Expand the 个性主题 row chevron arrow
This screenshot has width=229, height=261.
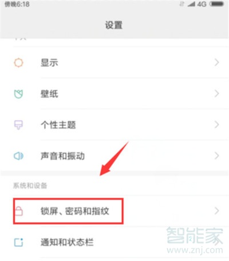pos(216,125)
